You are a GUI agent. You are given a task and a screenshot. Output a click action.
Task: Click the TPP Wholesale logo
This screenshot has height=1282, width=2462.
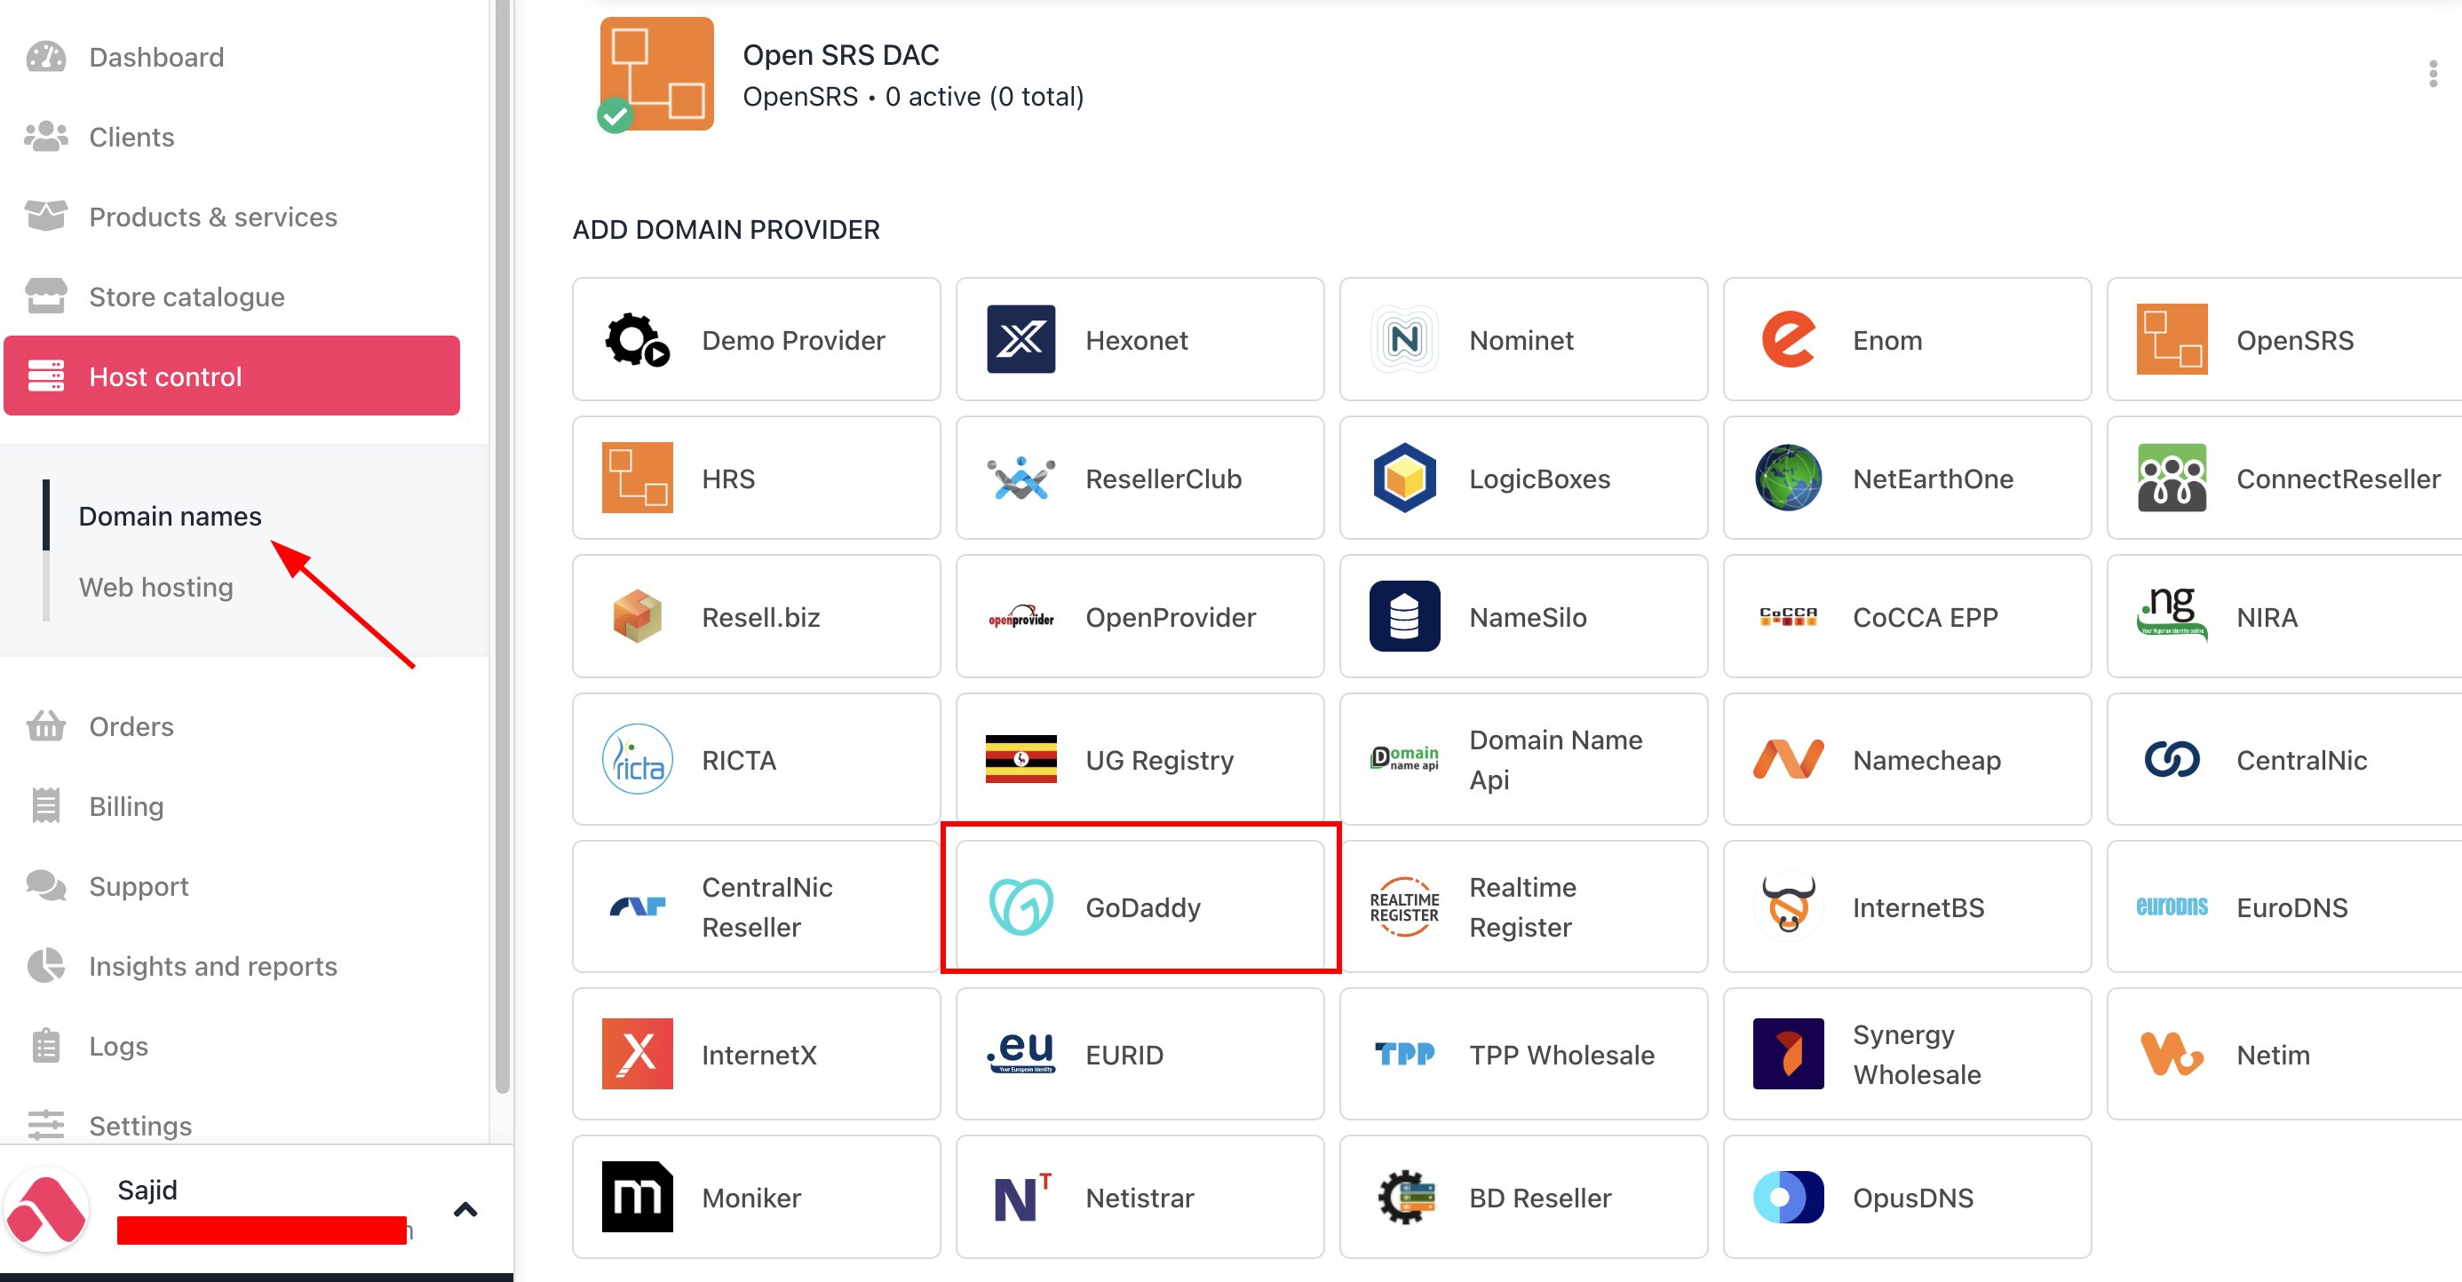(1404, 1054)
